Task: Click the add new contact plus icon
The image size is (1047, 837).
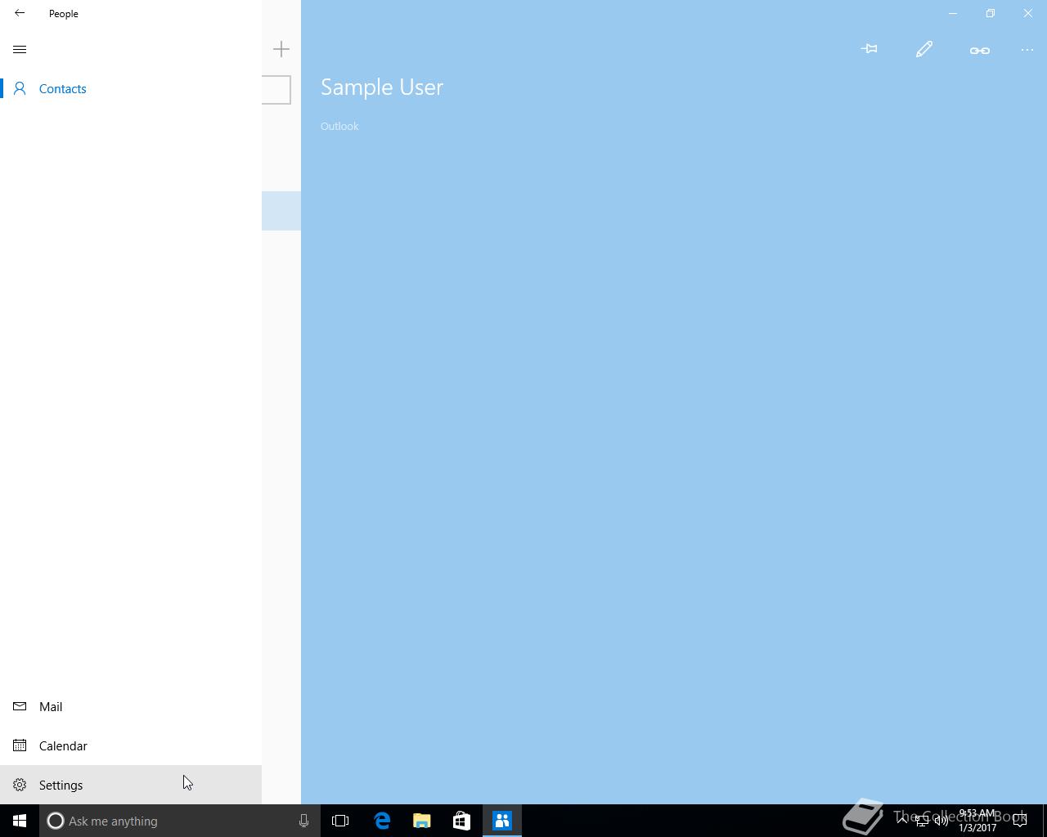Action: [x=281, y=49]
